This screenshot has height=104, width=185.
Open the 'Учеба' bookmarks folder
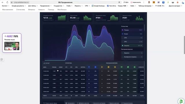click(69, 6)
